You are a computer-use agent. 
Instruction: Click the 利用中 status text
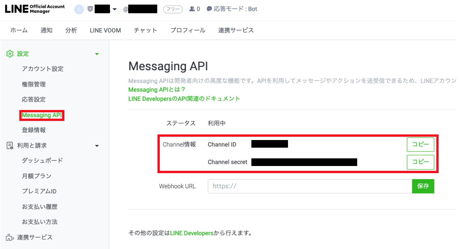(217, 123)
